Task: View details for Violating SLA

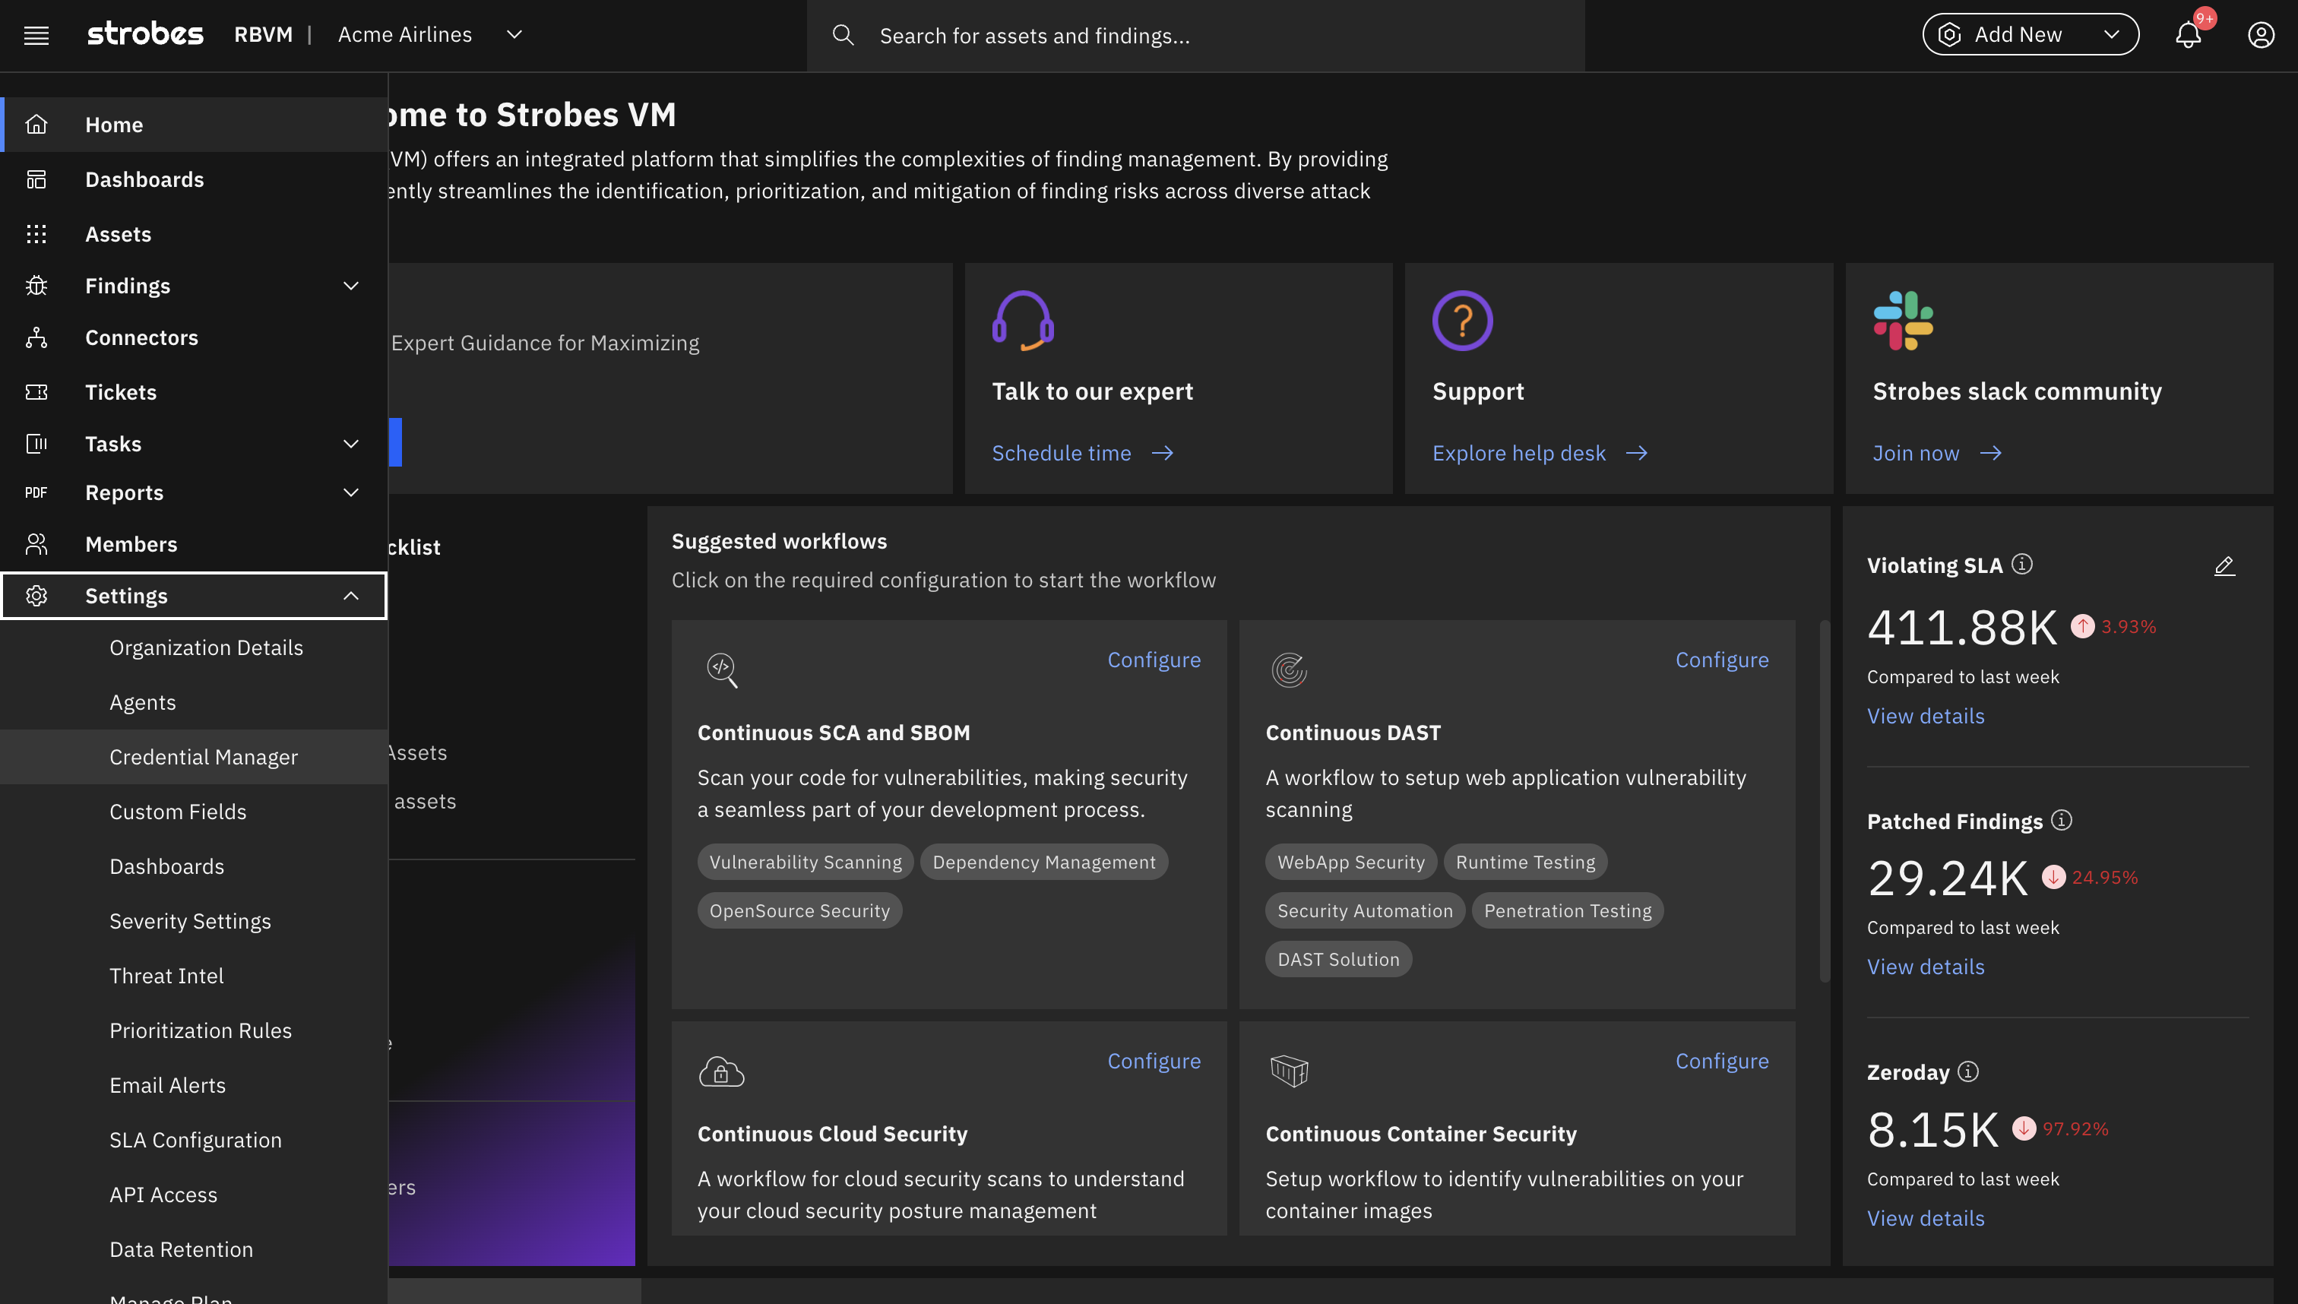Action: click(1926, 716)
